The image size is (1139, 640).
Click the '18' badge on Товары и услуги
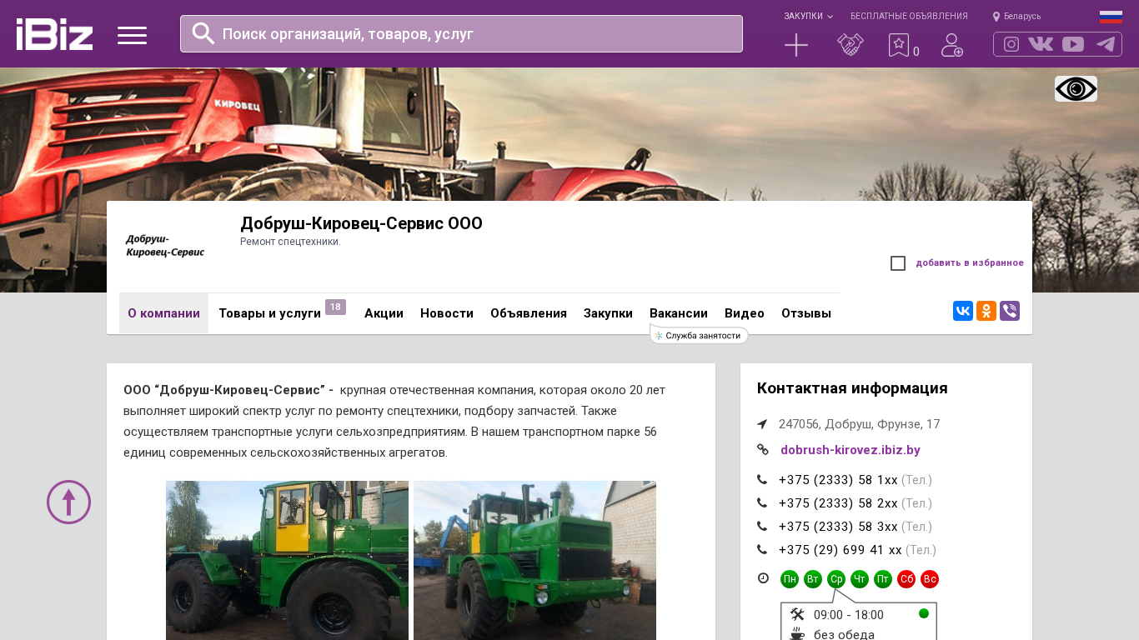[335, 307]
